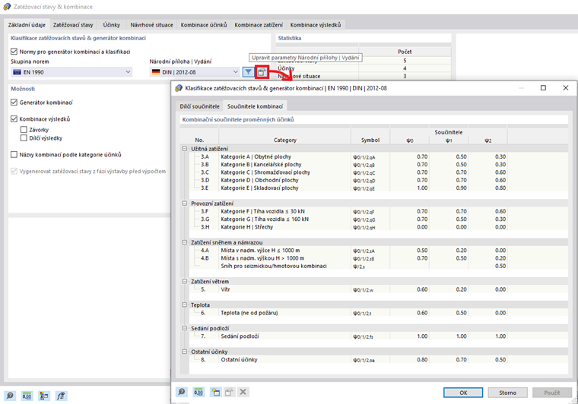Click the app icon in classification dialog title
Viewport: 578px width, 404px height.
pyautogui.click(x=179, y=88)
